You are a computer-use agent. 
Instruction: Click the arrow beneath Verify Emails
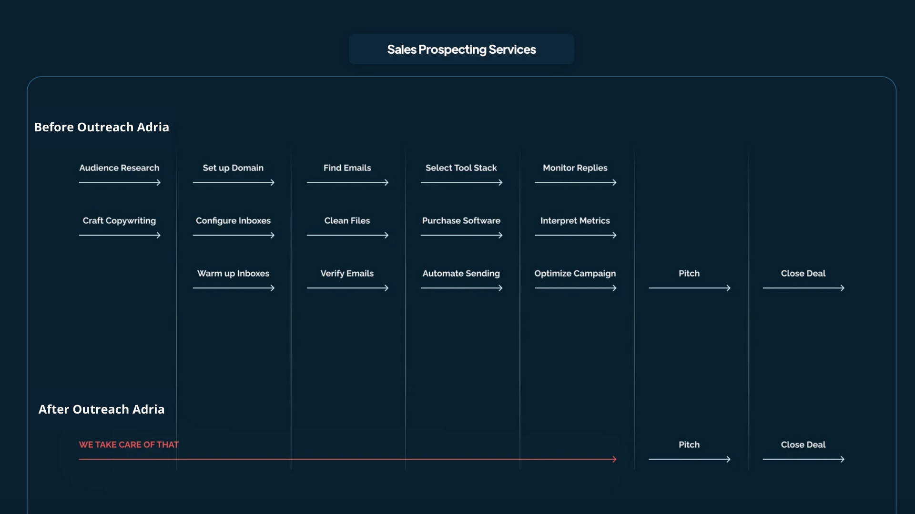click(x=347, y=288)
